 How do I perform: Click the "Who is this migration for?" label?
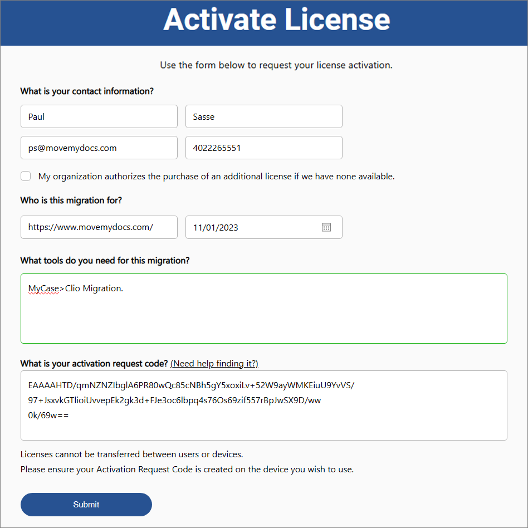pos(71,201)
